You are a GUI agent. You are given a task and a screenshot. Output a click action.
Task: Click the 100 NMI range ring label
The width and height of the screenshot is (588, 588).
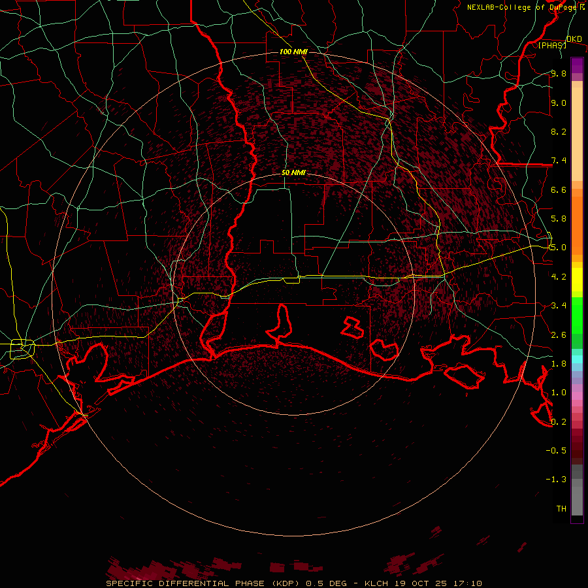point(293,52)
